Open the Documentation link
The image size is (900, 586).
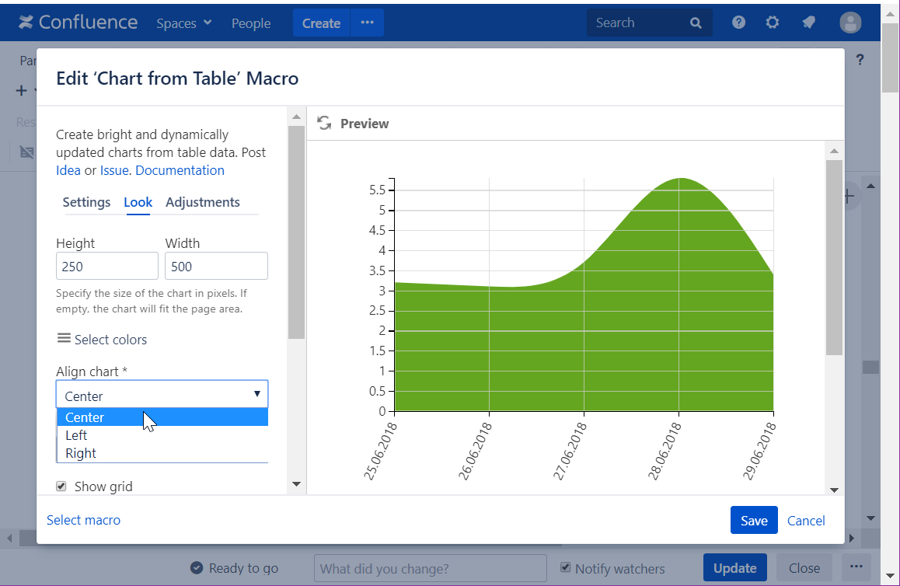pyautogui.click(x=180, y=170)
